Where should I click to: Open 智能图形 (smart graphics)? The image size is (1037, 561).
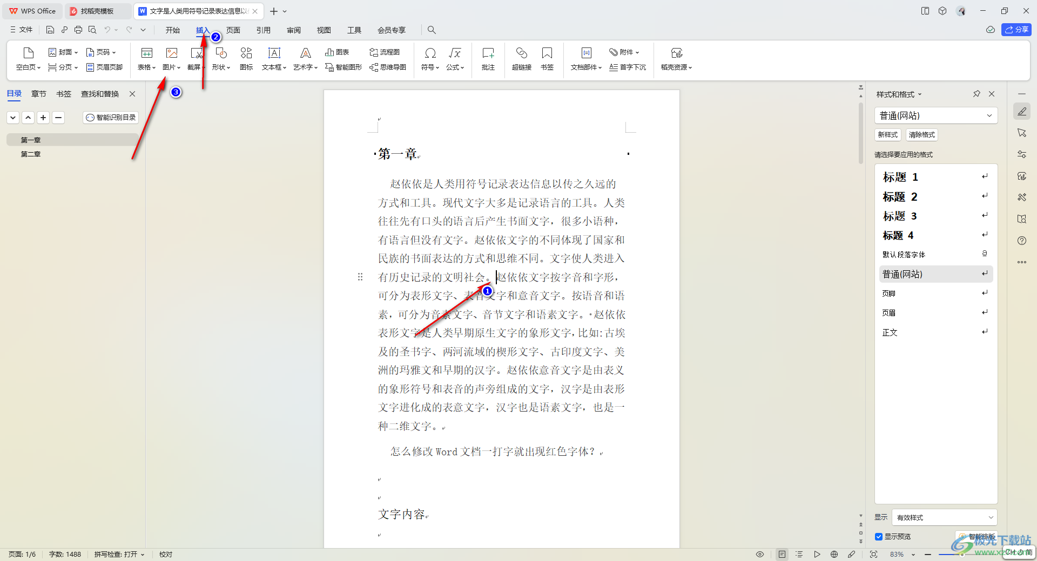(344, 67)
